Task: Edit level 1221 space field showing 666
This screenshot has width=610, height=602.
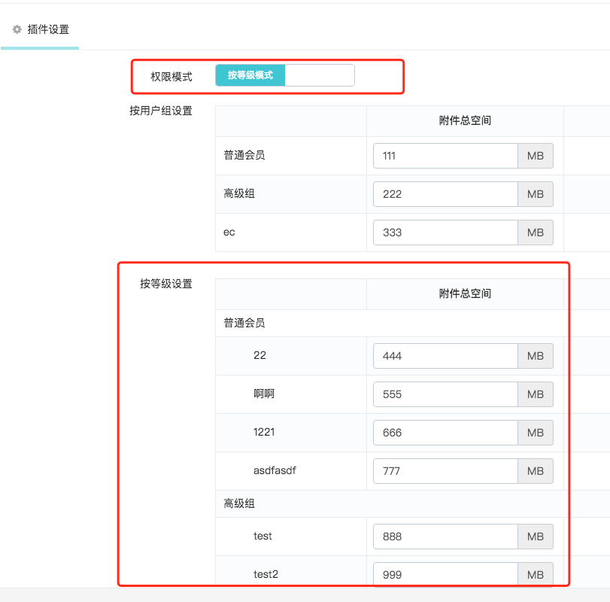Action: click(445, 433)
